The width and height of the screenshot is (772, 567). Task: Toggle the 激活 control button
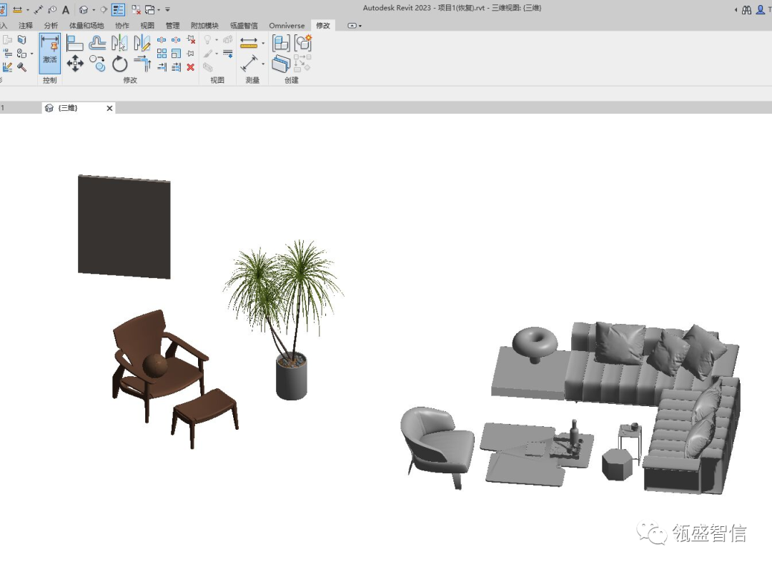pyautogui.click(x=50, y=53)
